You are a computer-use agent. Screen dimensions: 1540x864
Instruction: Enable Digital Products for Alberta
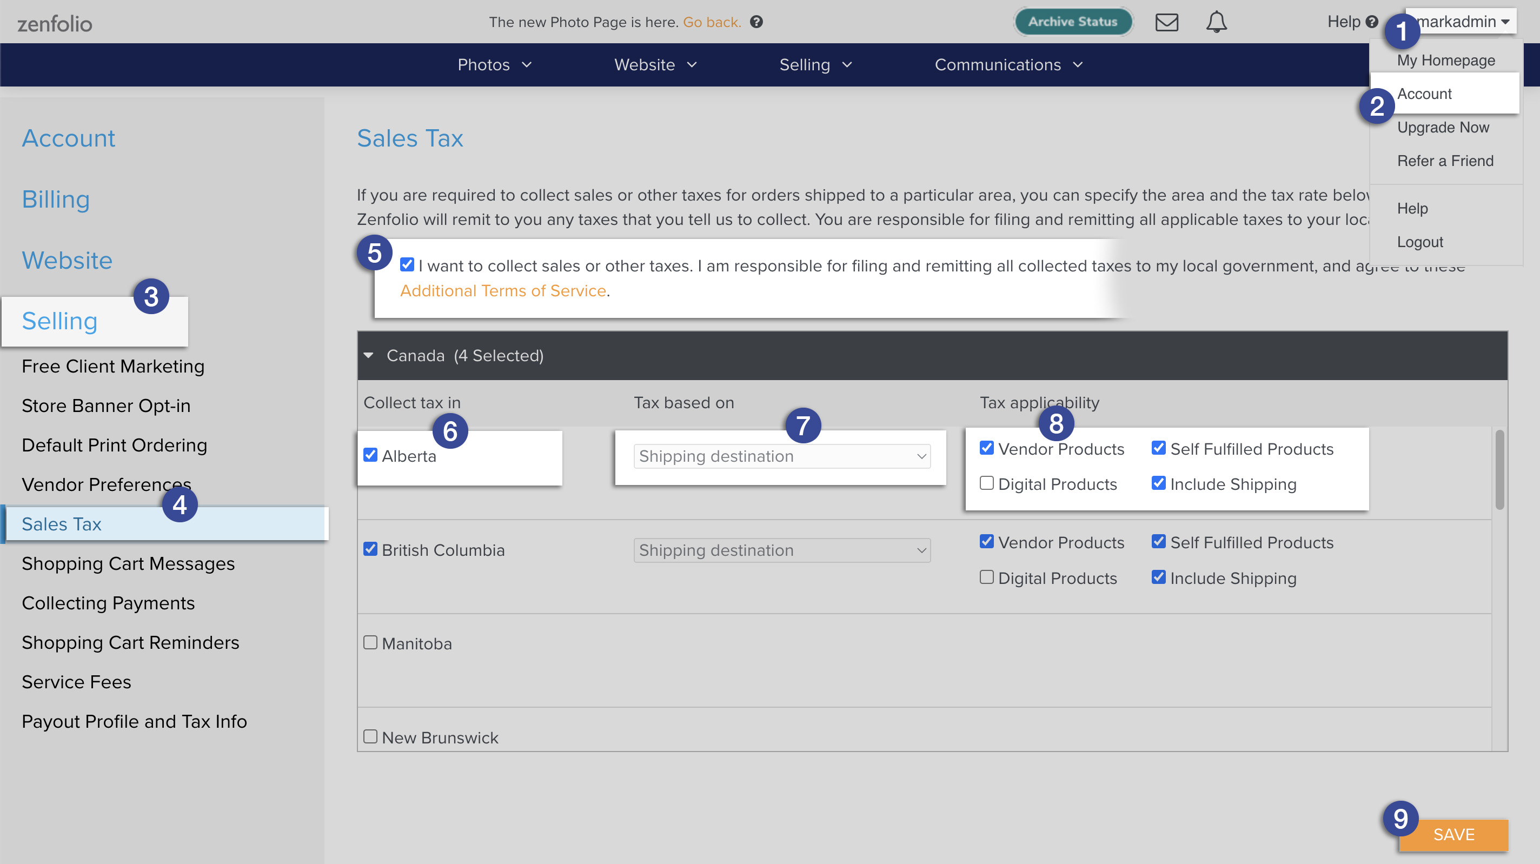pyautogui.click(x=987, y=483)
